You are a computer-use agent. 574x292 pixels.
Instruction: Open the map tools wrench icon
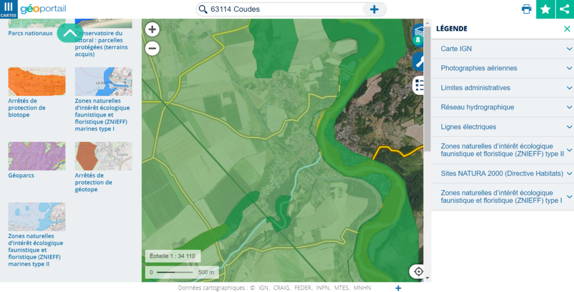(x=418, y=61)
